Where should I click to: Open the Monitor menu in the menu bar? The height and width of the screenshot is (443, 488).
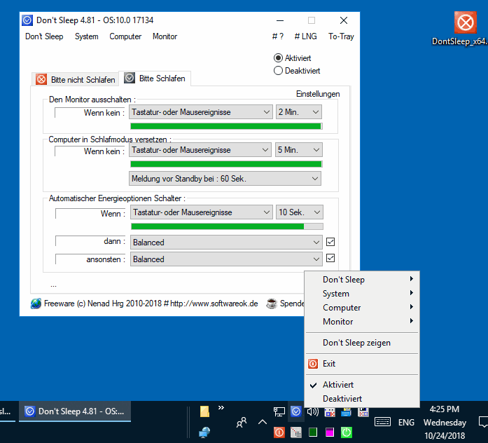tap(165, 36)
